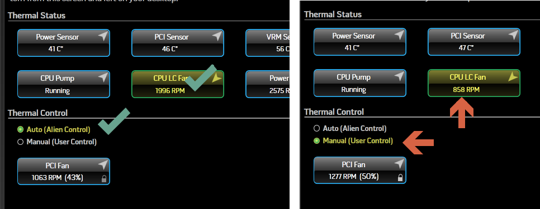Click the Thermal Control heading in the right panel
540x209 pixels.
(x=334, y=112)
